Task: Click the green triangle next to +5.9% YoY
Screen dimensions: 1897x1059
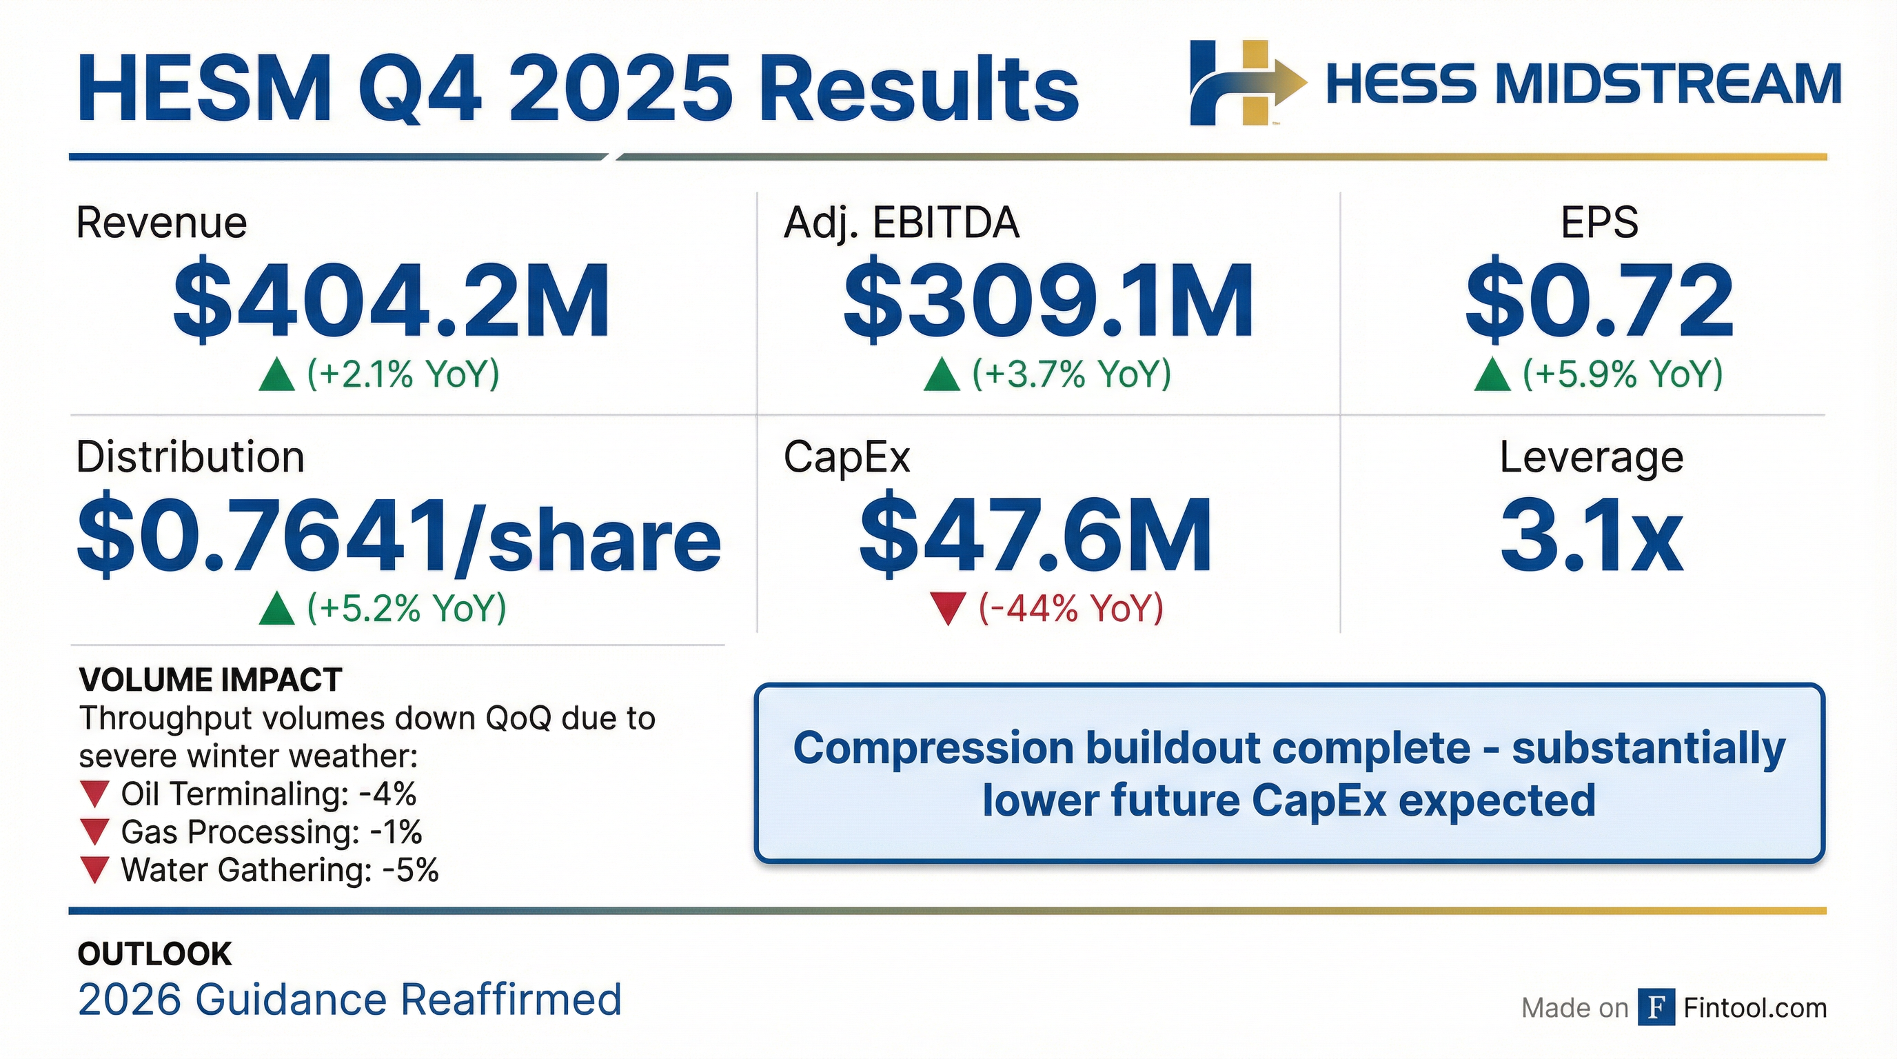Action: [x=1492, y=374]
